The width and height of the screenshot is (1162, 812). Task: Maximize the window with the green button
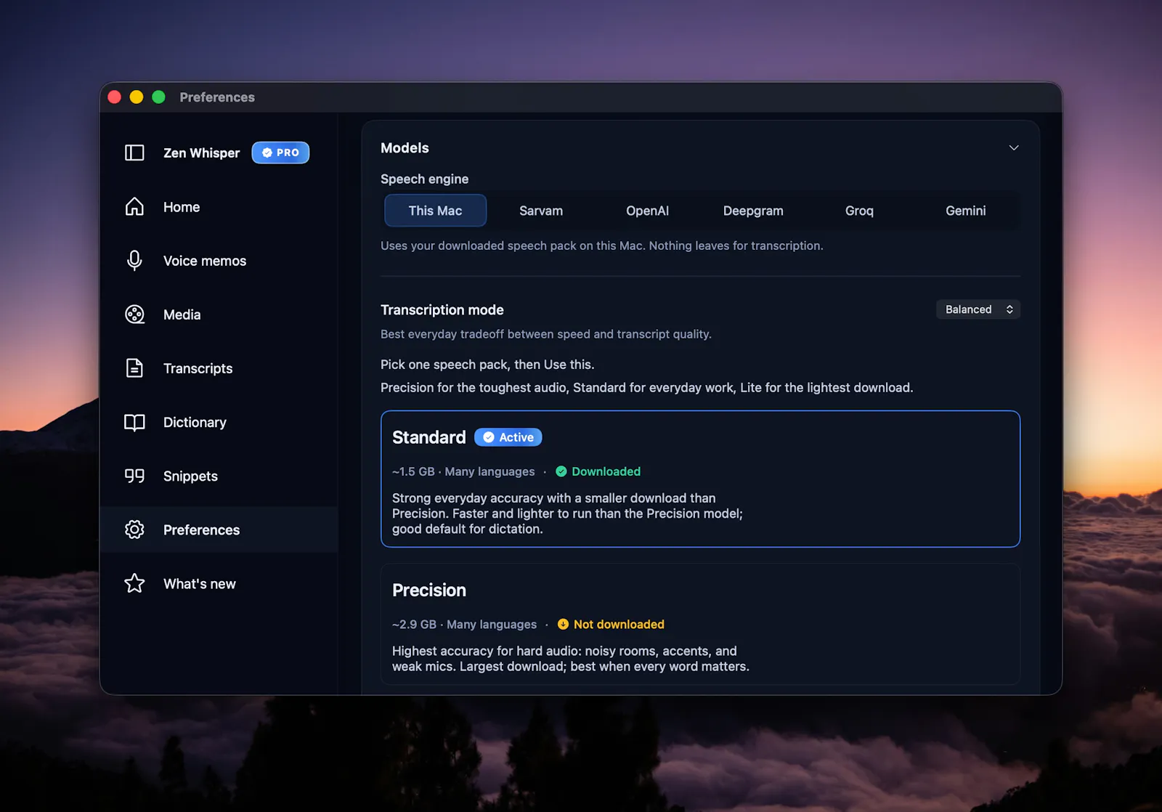pos(158,97)
